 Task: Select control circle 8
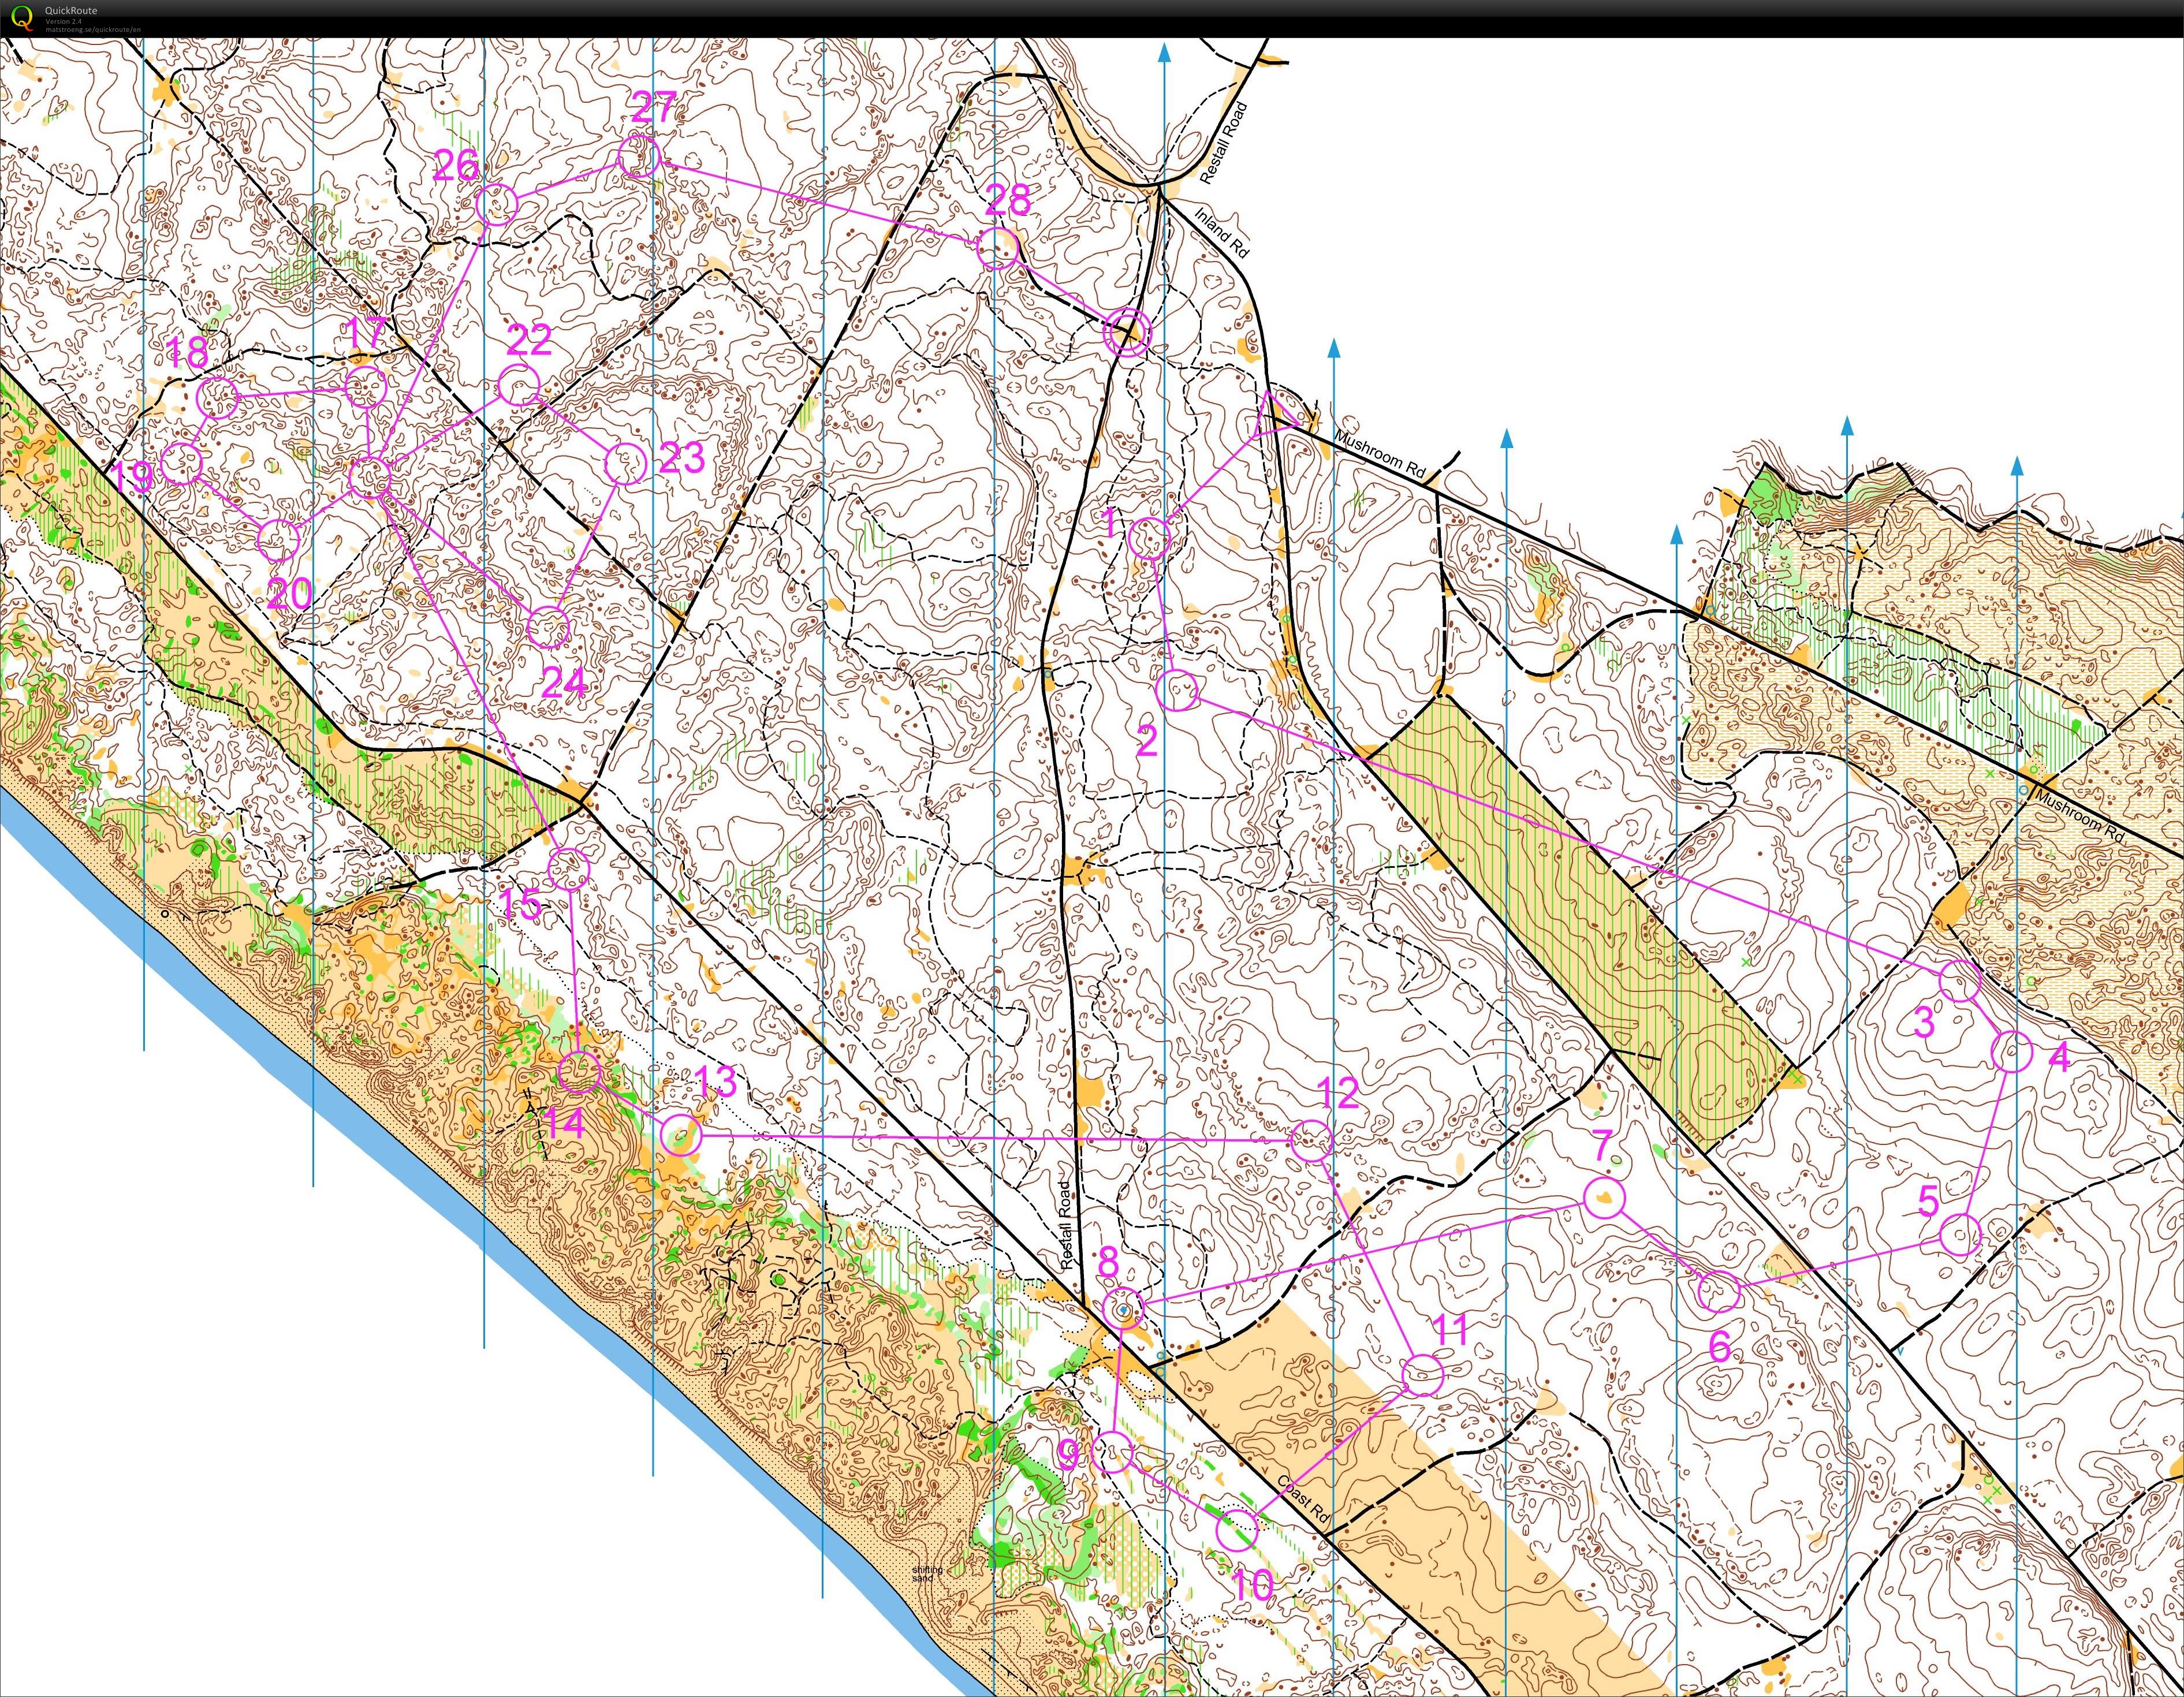(x=1124, y=1309)
